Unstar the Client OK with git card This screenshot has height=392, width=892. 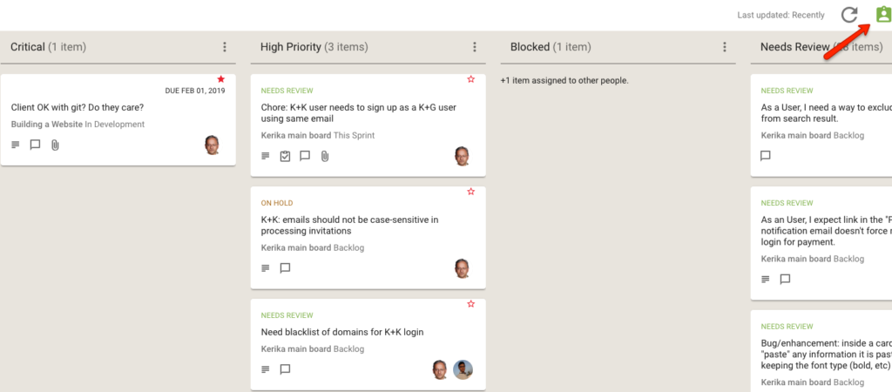220,79
